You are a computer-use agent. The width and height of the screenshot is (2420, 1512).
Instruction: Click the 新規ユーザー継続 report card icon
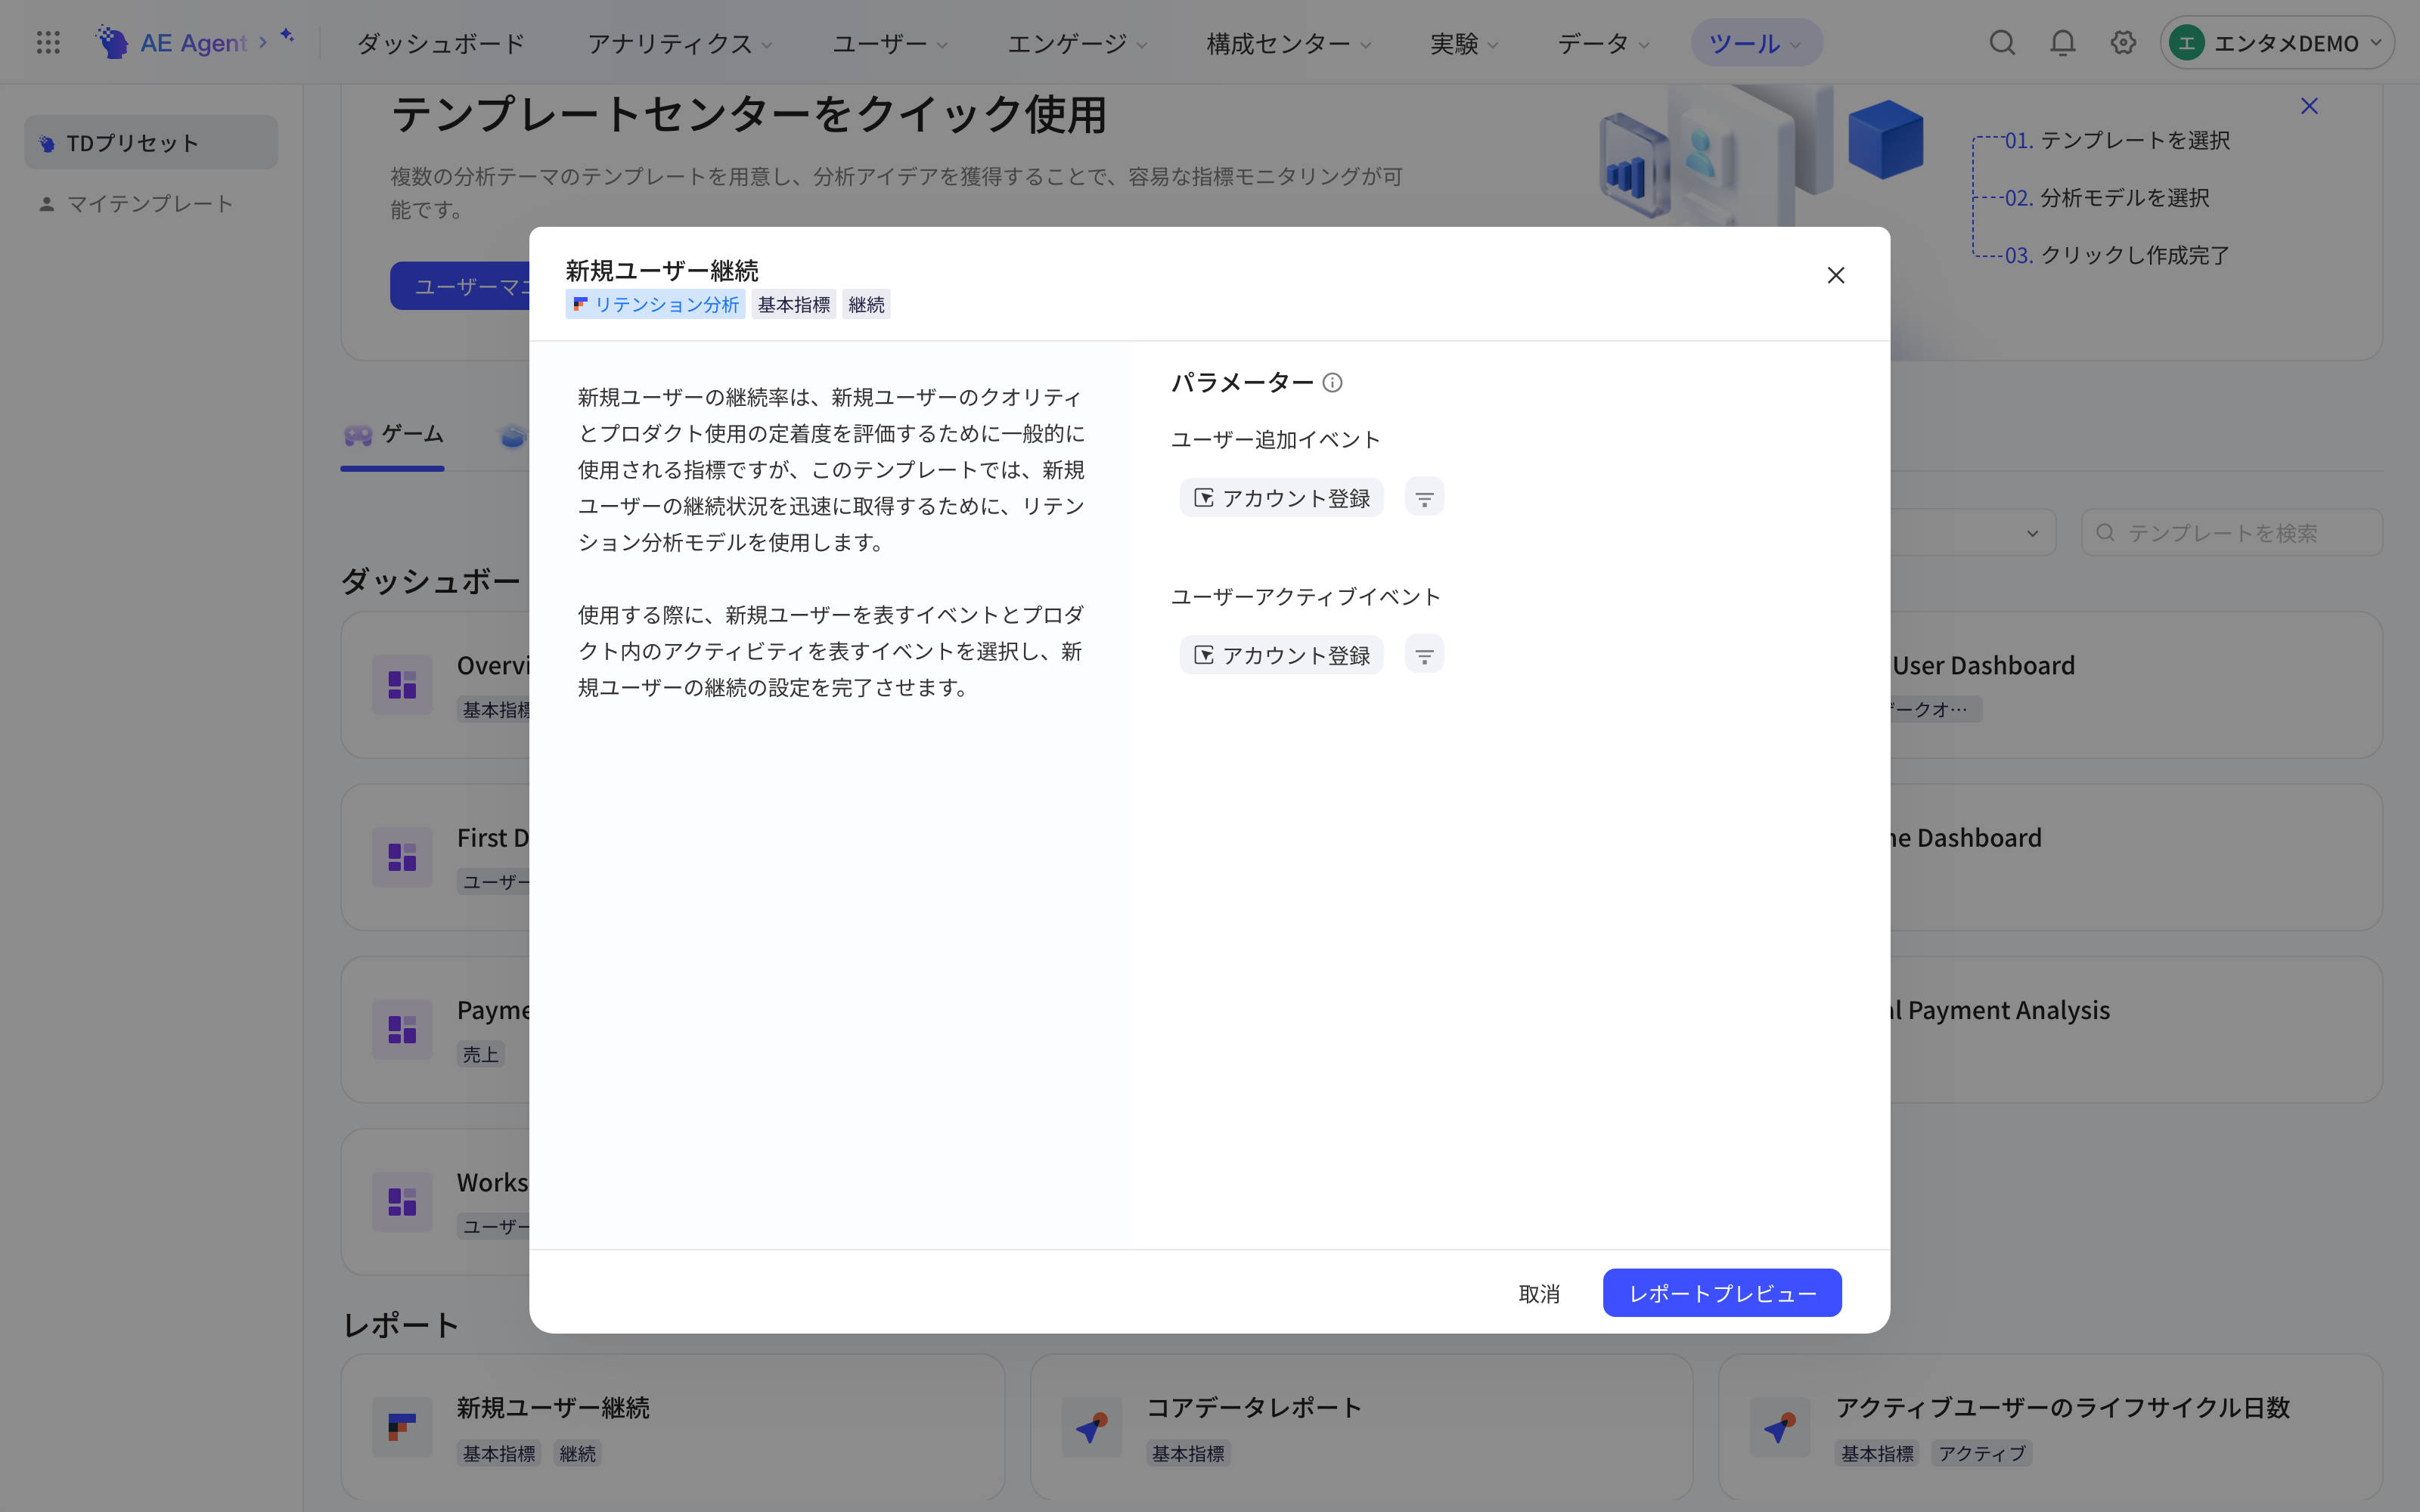pos(402,1427)
